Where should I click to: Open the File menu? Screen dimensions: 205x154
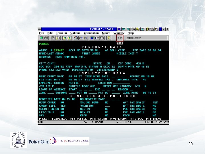42,33
